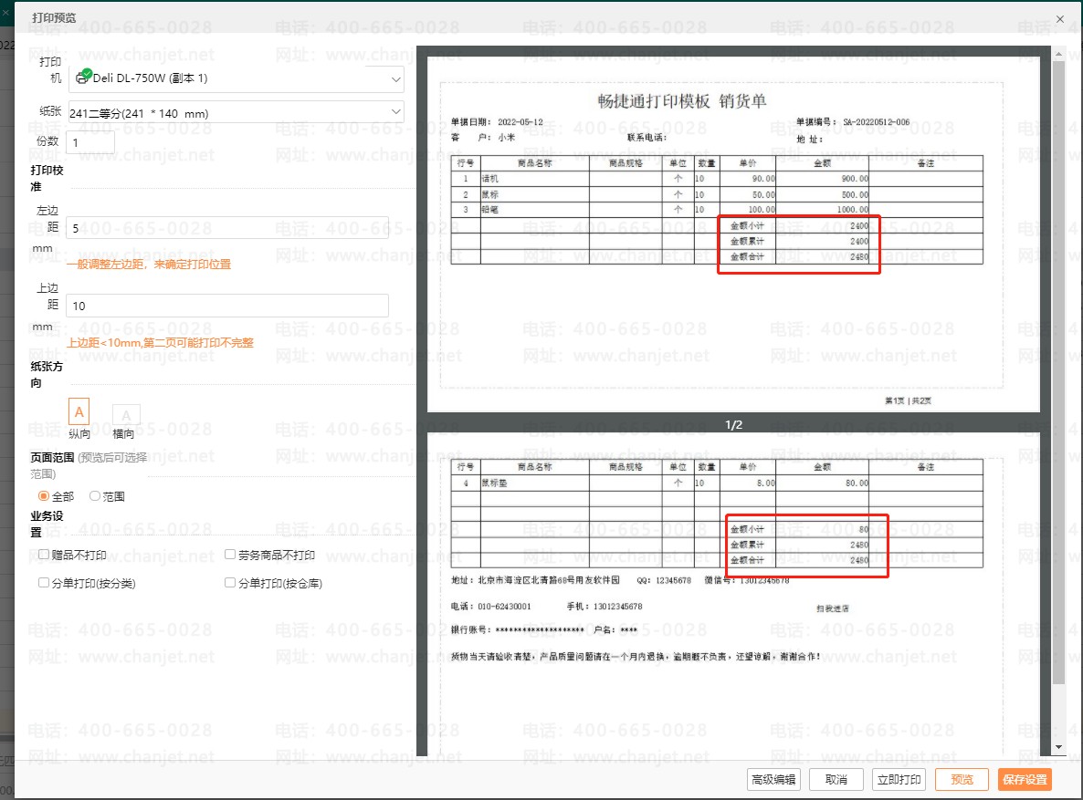Click preview scrollbar down arrow
This screenshot has width=1083, height=800.
(1059, 747)
